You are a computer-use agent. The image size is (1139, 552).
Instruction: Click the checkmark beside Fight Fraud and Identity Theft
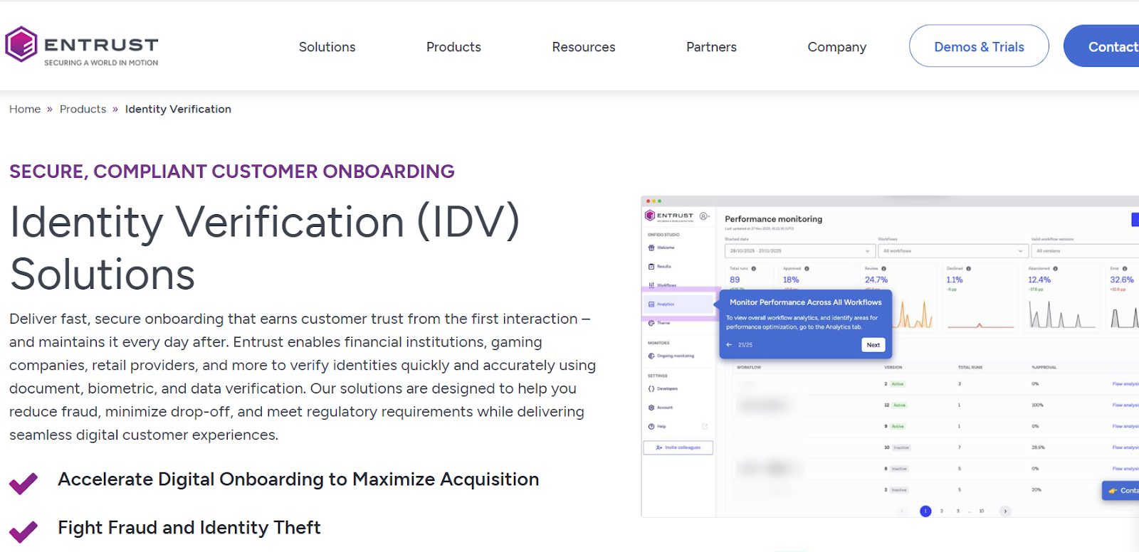pos(23,531)
